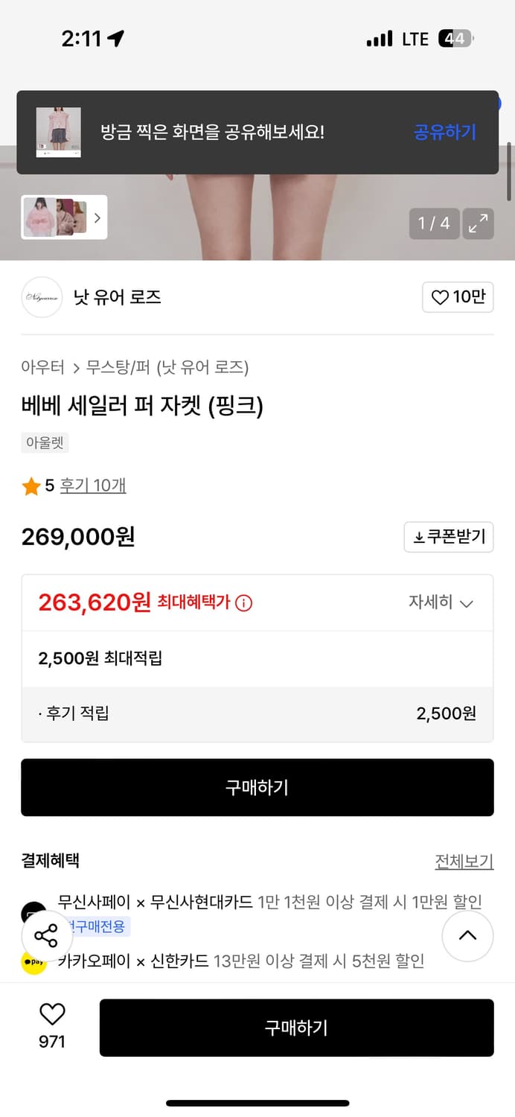
Task: Click the 공유하기 share link
Action: coord(444,131)
